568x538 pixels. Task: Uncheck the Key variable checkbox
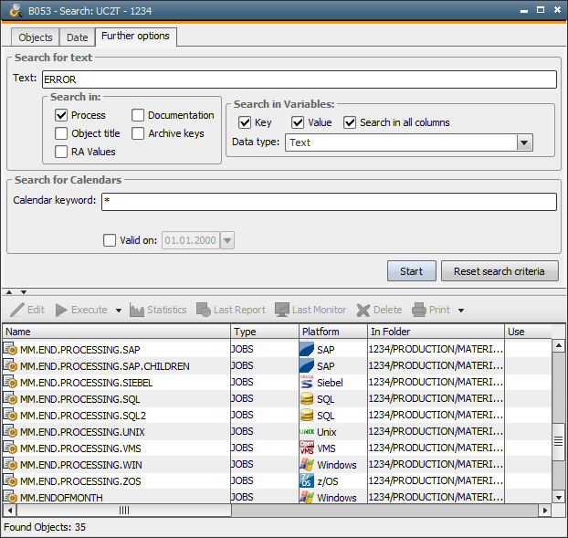245,122
